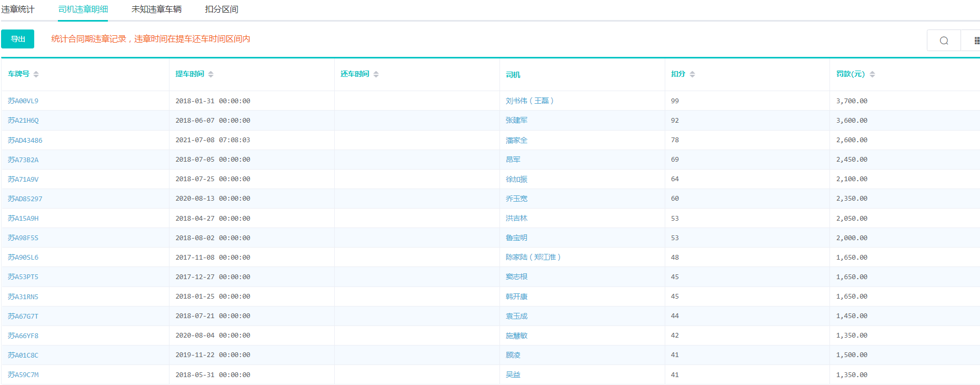980x385 pixels.
Task: Select 司机违章明细 tab
Action: pyautogui.click(x=83, y=9)
